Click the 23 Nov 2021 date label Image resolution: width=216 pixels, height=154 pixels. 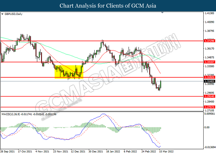pyautogui.click(x=60, y=152)
